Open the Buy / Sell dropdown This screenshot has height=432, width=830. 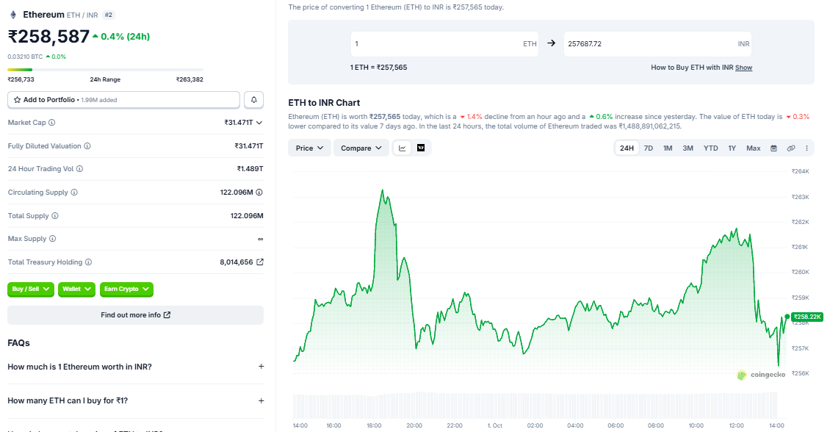[31, 289]
